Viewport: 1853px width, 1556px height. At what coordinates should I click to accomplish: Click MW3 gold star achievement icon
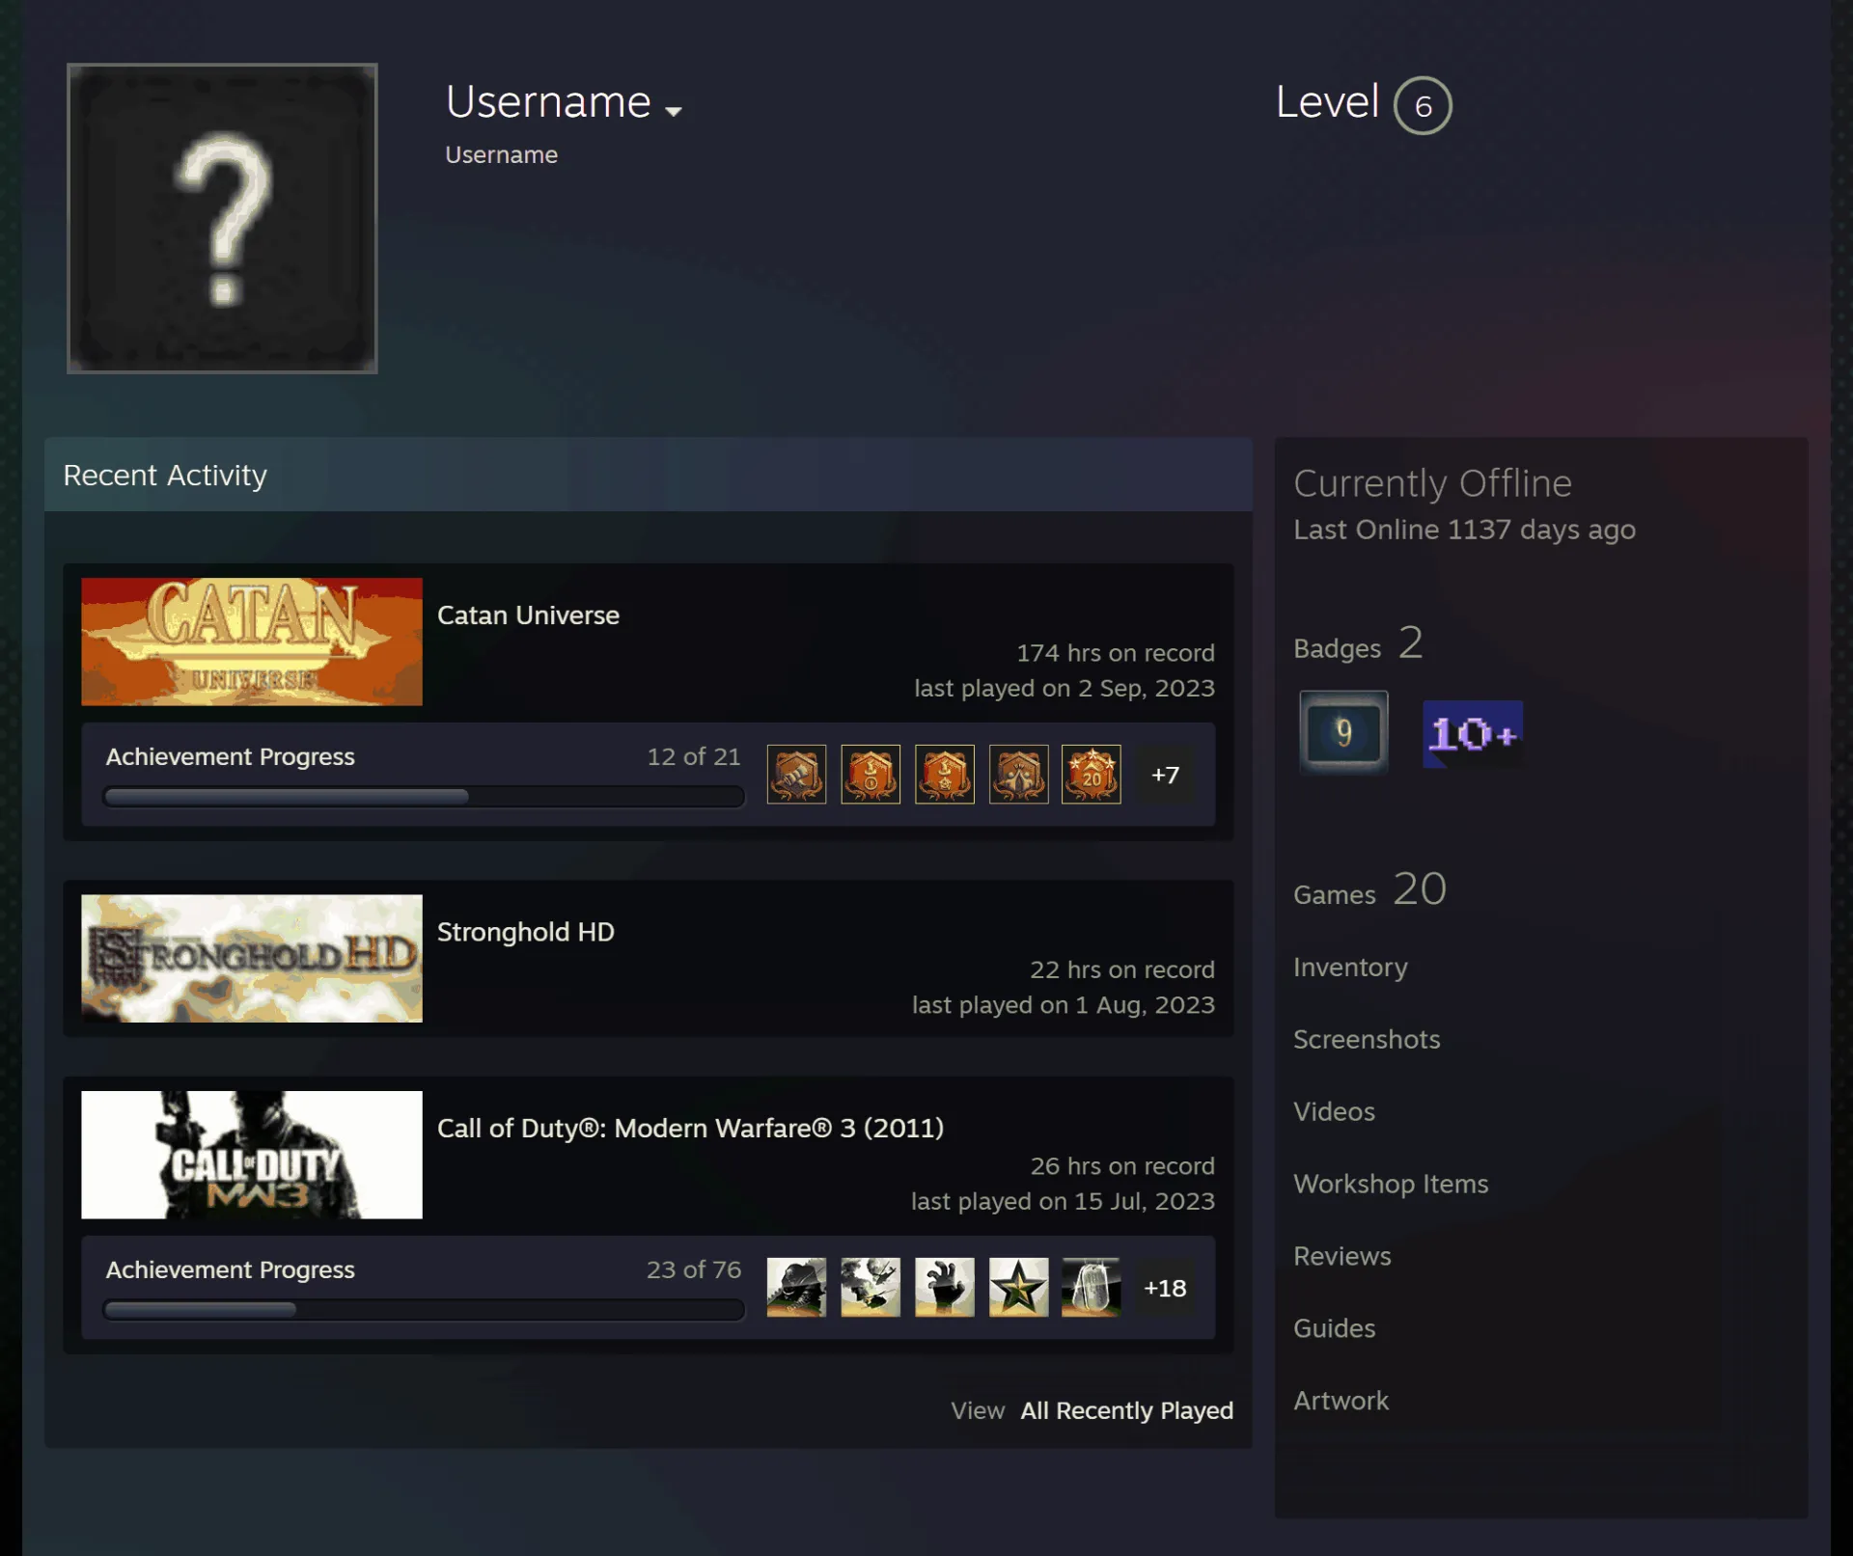tap(1018, 1287)
